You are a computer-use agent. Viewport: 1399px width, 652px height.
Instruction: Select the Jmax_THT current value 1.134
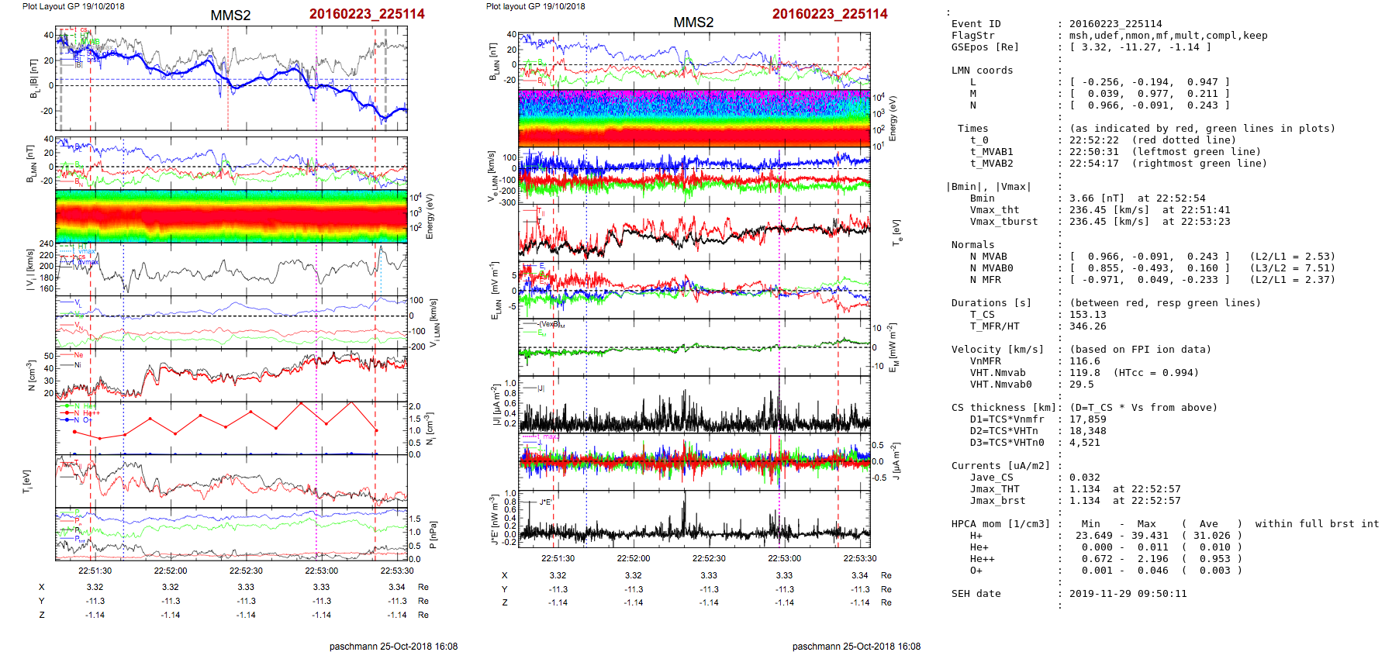[x=1085, y=489]
